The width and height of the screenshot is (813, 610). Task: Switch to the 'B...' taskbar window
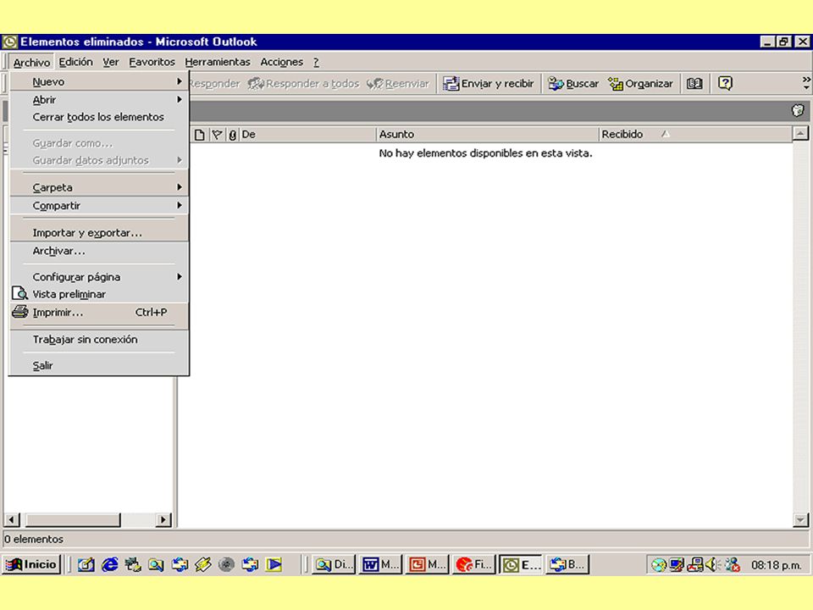point(567,564)
